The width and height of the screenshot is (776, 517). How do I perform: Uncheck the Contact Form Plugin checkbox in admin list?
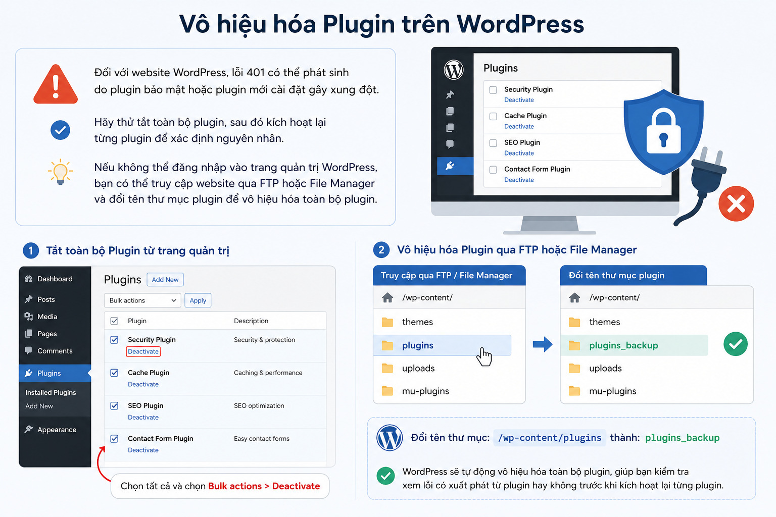pos(114,439)
